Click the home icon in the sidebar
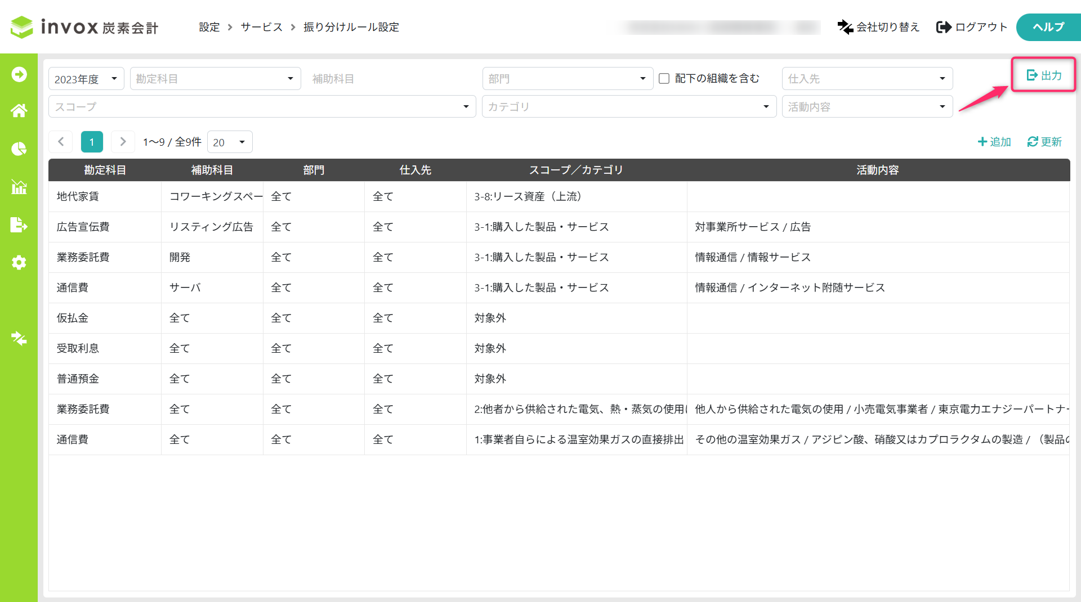The width and height of the screenshot is (1081, 602). pyautogui.click(x=19, y=111)
